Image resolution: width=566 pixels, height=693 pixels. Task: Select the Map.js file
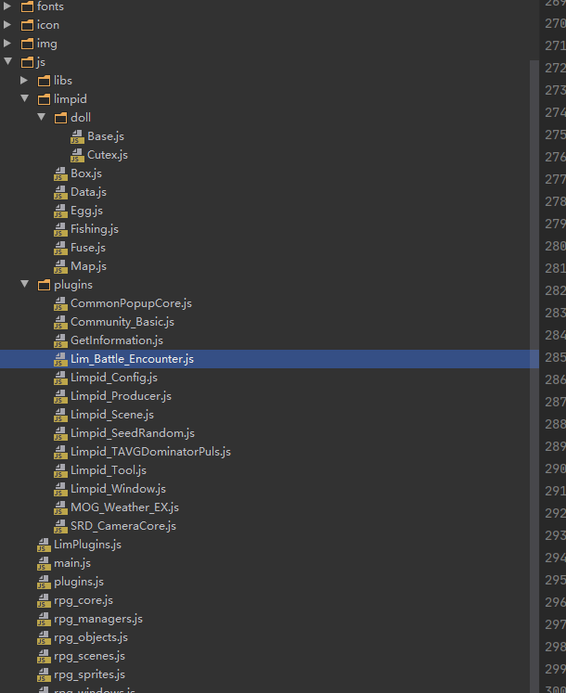[x=88, y=266]
